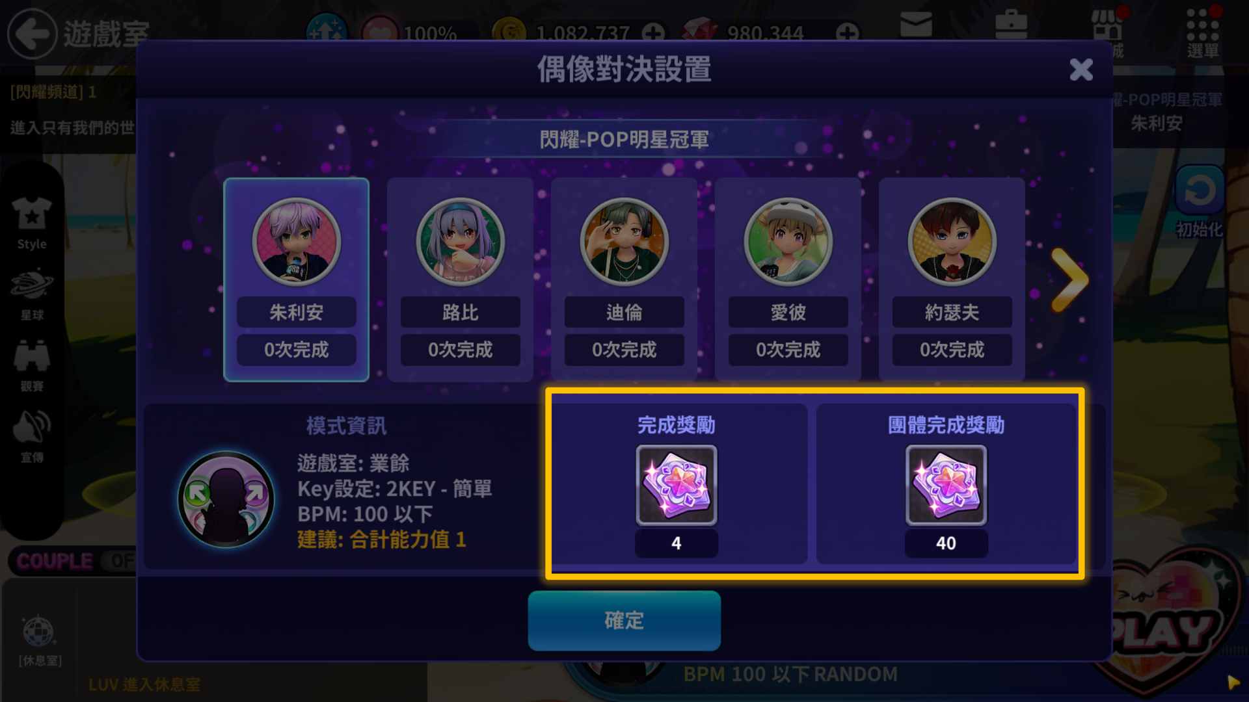
Task: Open the 完成獎勵 reward item icon
Action: point(676,485)
